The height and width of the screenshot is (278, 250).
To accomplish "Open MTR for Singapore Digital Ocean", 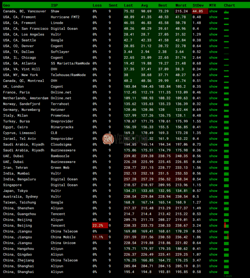I will click(x=213, y=185).
